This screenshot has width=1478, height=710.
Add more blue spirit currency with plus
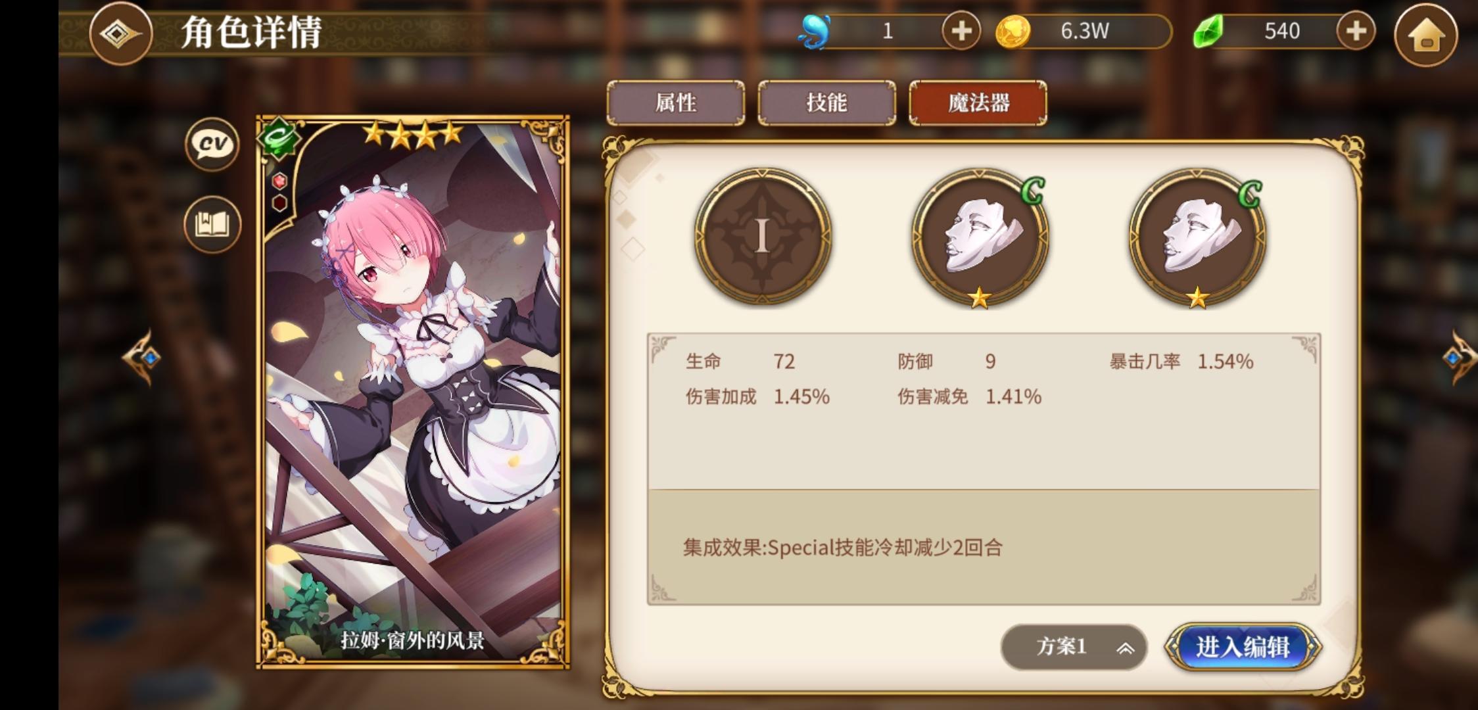point(961,31)
